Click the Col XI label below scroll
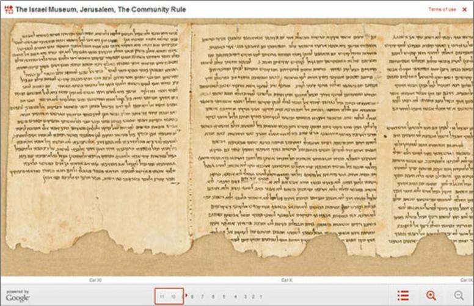 pyautogui.click(x=95, y=280)
